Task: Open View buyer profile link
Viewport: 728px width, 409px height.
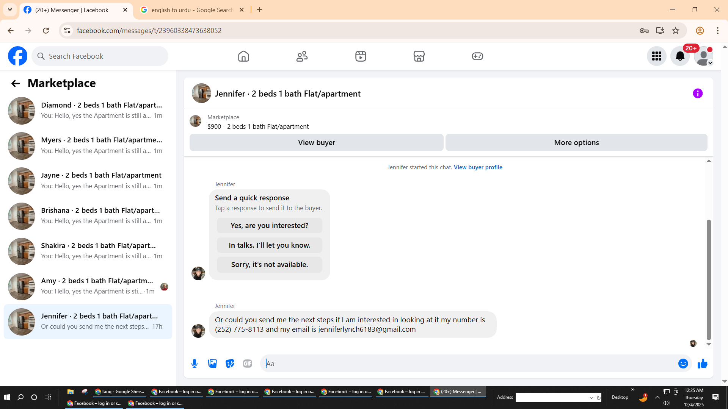Action: pos(478,167)
